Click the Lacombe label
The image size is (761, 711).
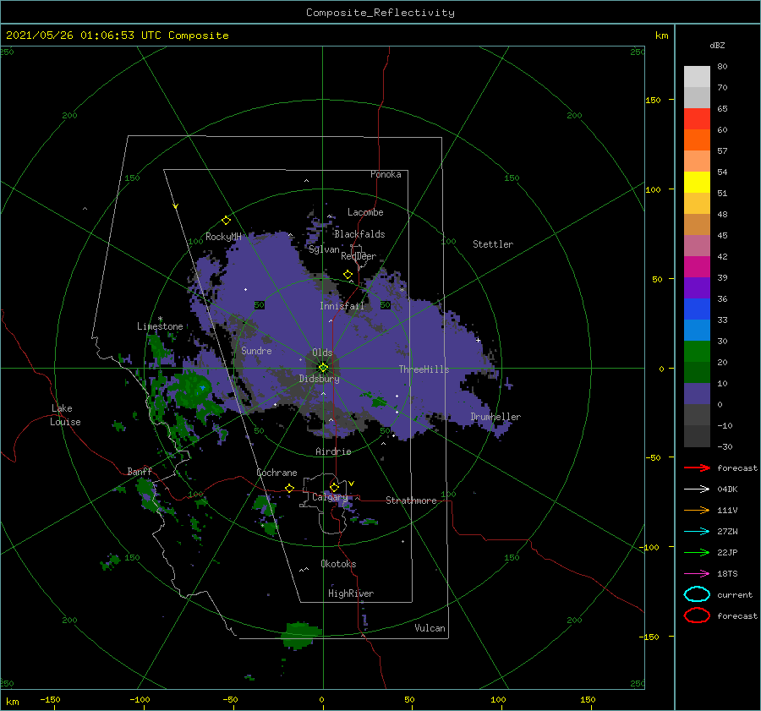[x=365, y=212]
